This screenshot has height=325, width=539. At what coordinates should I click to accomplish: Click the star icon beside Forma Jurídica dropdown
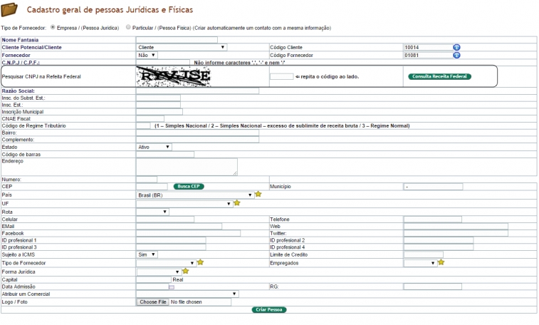click(186, 271)
